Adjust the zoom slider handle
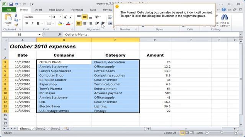The height and width of the screenshot is (137, 245). pos(222,133)
